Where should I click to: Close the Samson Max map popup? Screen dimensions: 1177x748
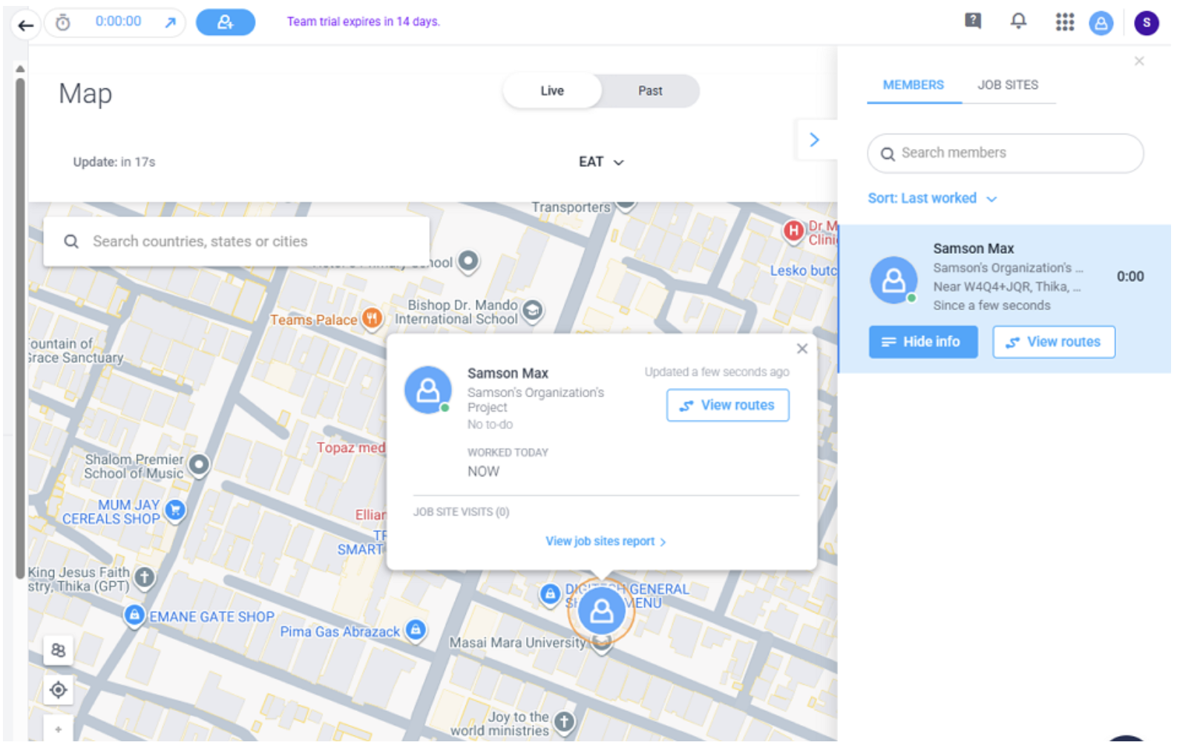[802, 349]
